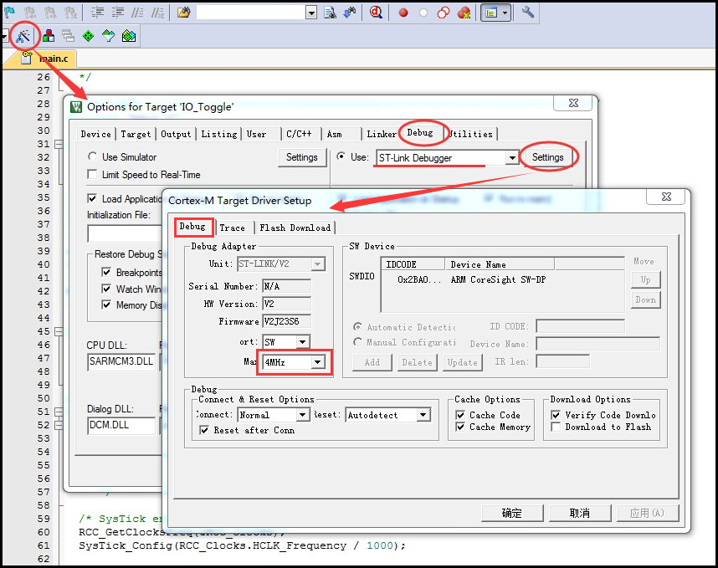Toggle the Watch Windows restore checkbox
Screen dimensions: 718x568
tap(106, 289)
